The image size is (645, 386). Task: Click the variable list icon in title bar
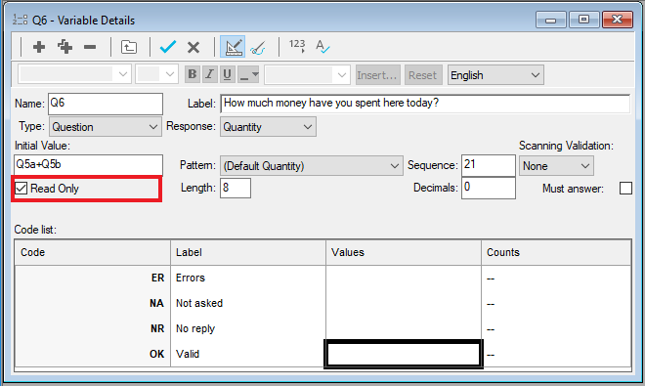[20, 20]
